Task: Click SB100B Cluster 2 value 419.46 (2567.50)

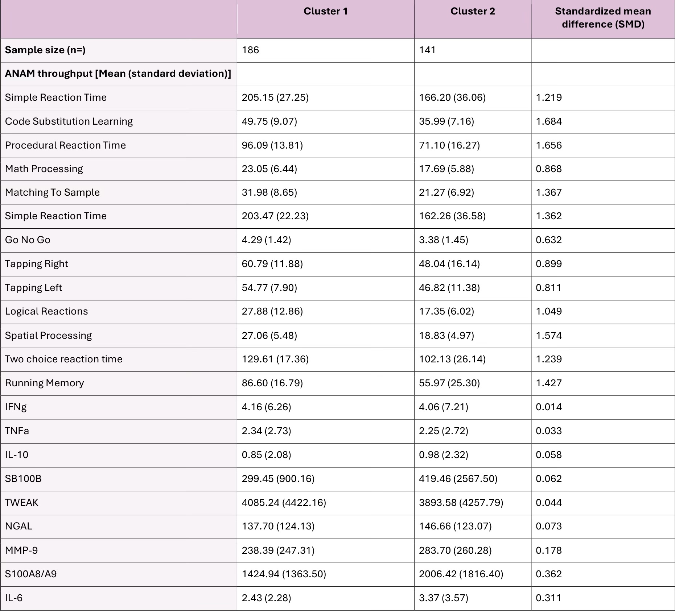Action: click(x=458, y=479)
